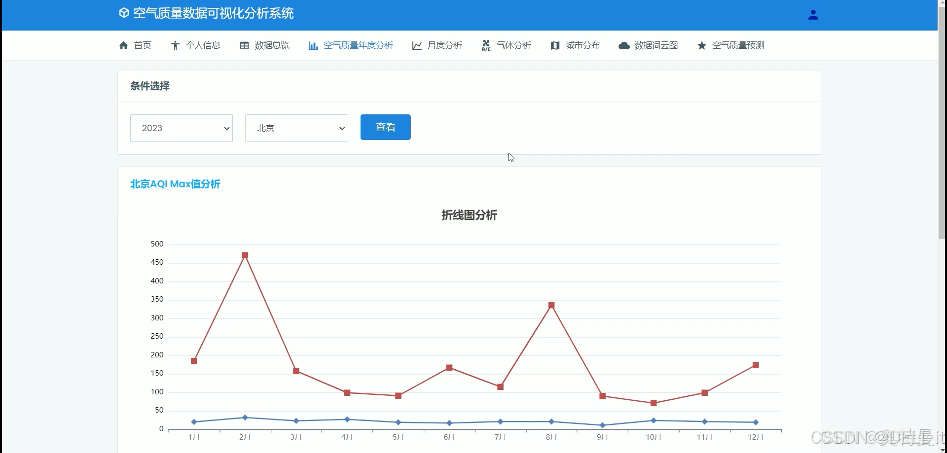Click blue data point for 9月
The height and width of the screenshot is (453, 947).
(x=602, y=425)
